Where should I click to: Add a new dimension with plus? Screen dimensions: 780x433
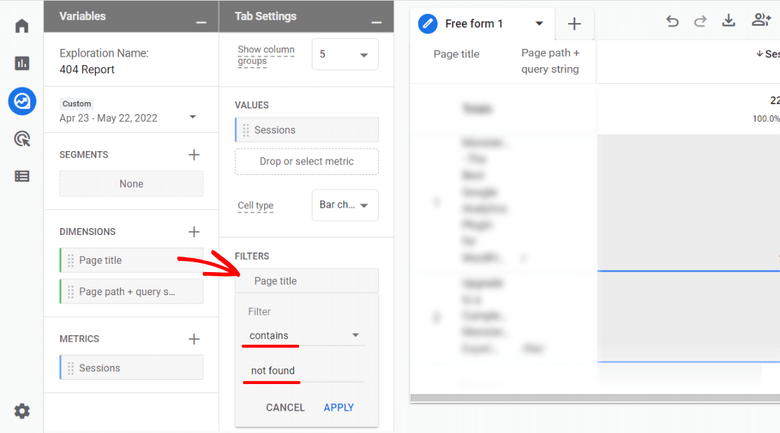194,232
